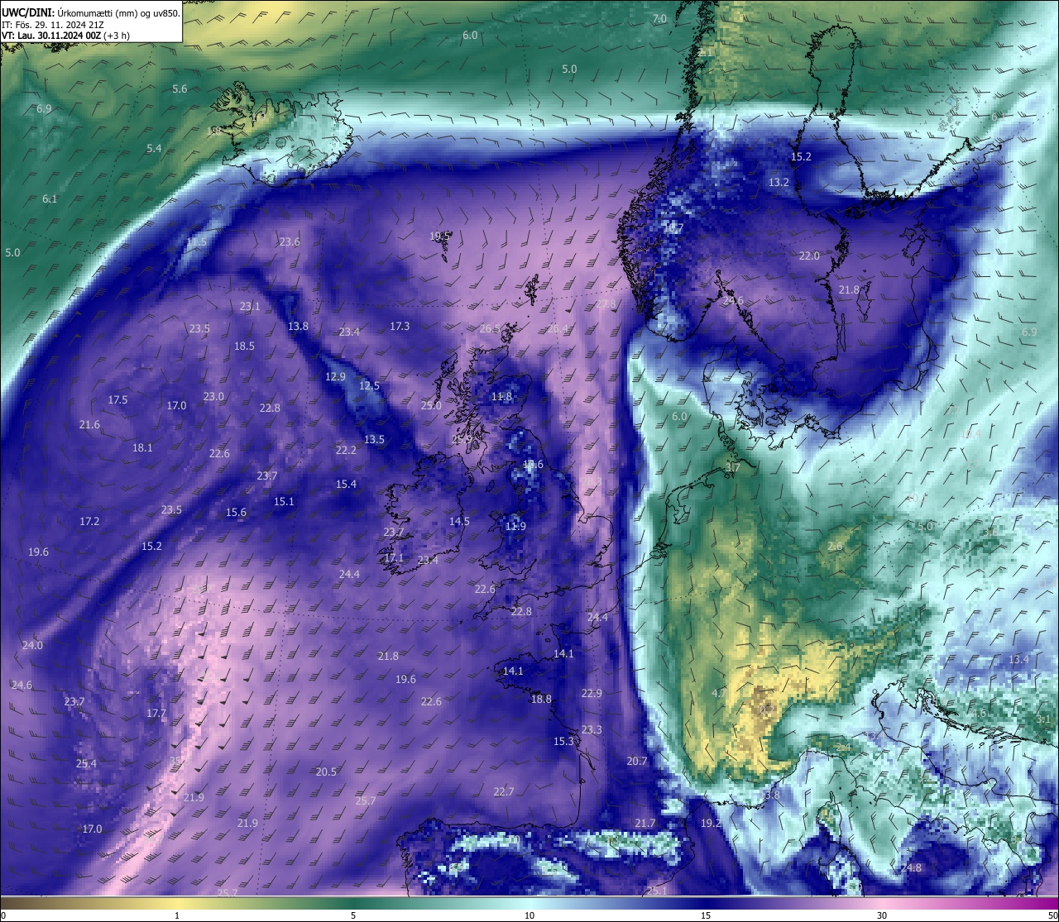Click the map value "21.7"
This screenshot has width=1059, height=922.
coord(645,823)
